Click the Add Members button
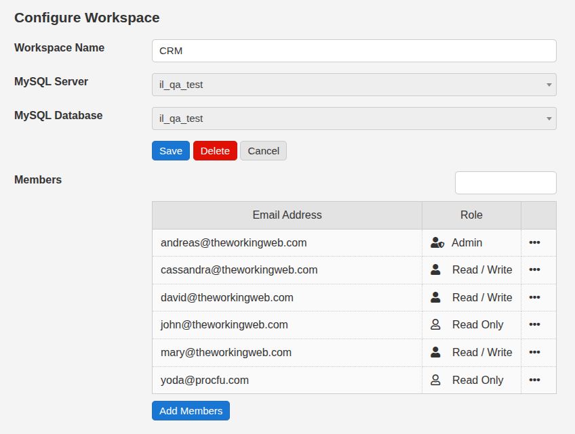575x434 pixels. (191, 410)
